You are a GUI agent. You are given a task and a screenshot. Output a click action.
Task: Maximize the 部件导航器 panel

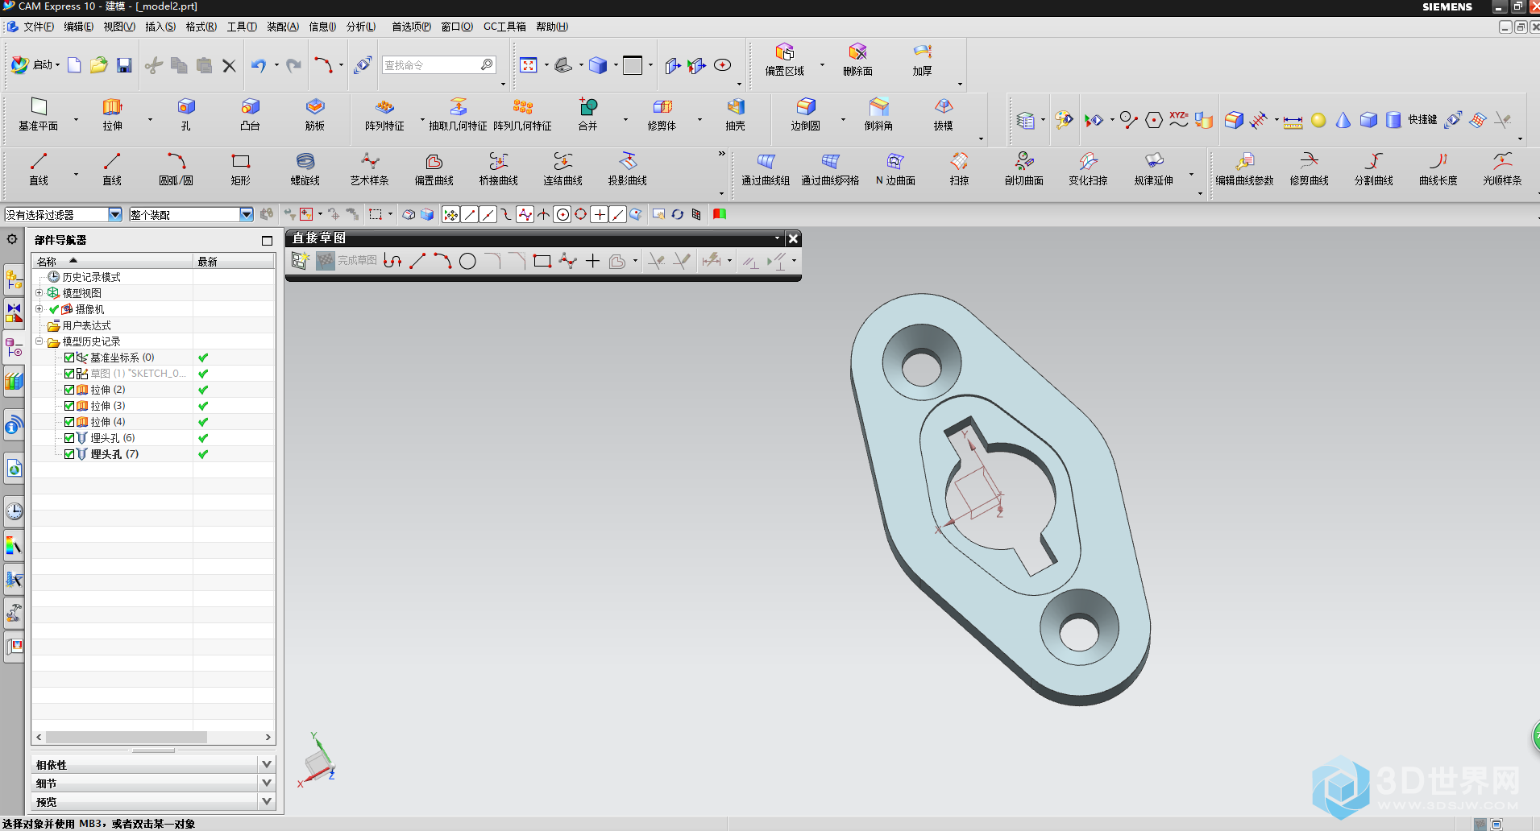click(267, 240)
